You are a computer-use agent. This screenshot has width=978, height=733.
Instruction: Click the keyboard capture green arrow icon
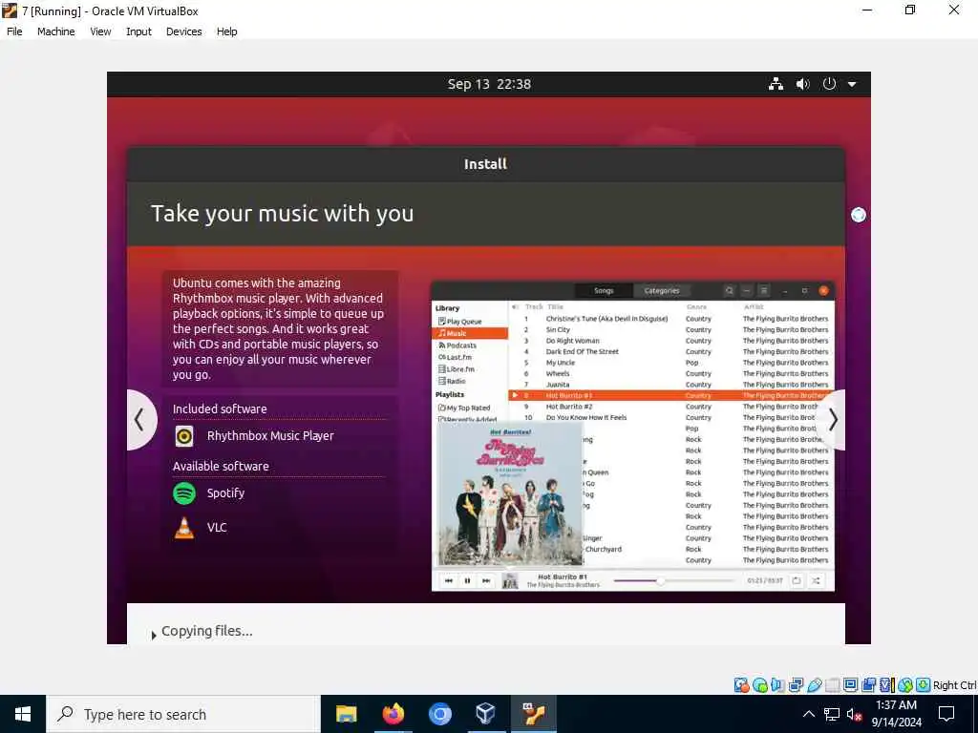point(924,685)
